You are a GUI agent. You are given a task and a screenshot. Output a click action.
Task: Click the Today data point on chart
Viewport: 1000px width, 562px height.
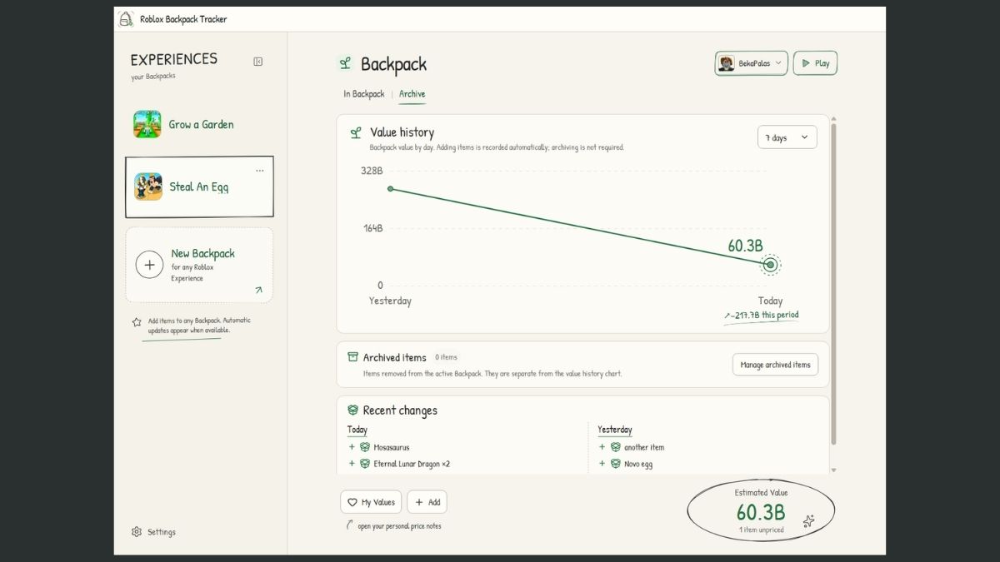[x=771, y=265]
